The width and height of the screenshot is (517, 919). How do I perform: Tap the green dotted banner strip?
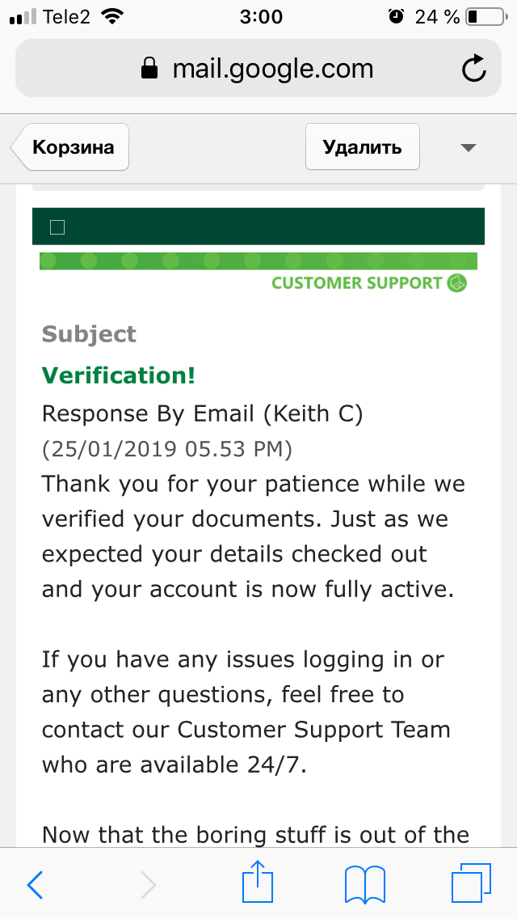(258, 260)
